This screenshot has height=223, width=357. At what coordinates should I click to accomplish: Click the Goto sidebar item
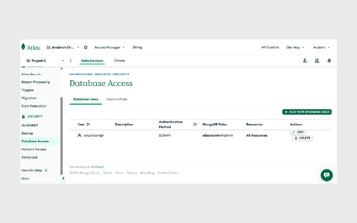coord(25,178)
